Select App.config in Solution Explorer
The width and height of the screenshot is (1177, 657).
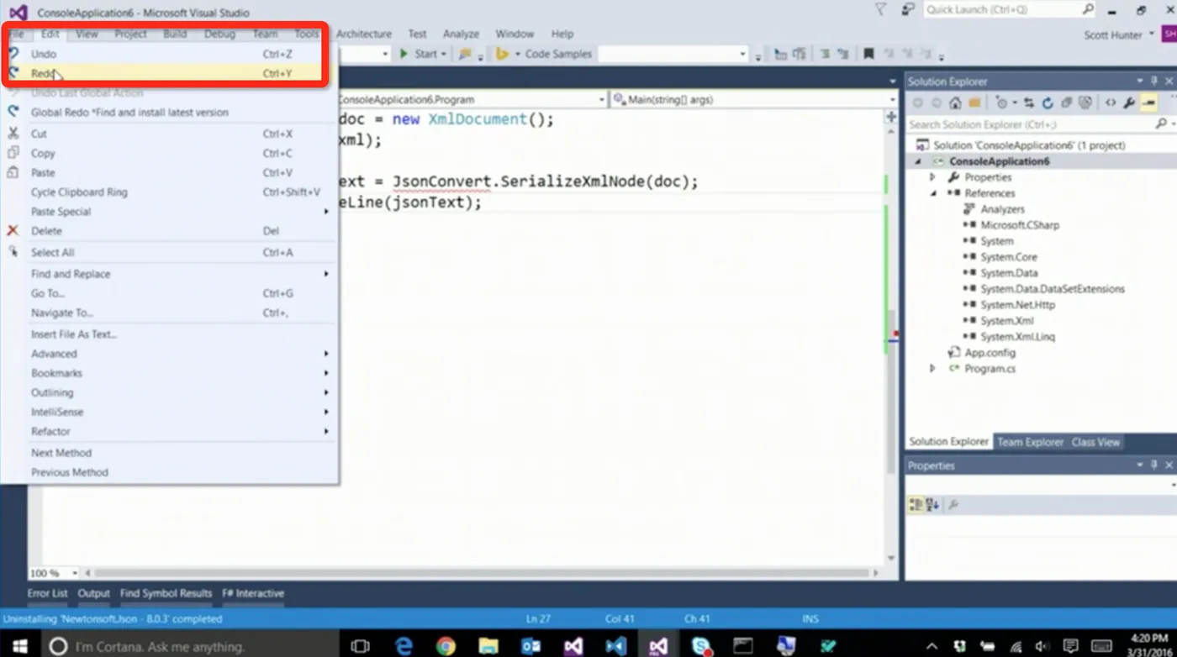[x=990, y=353]
